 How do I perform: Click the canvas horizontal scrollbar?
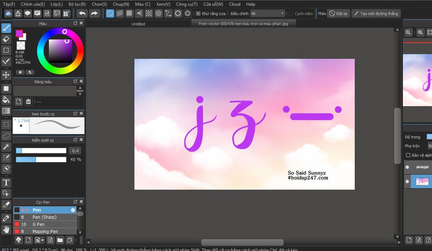(242, 242)
